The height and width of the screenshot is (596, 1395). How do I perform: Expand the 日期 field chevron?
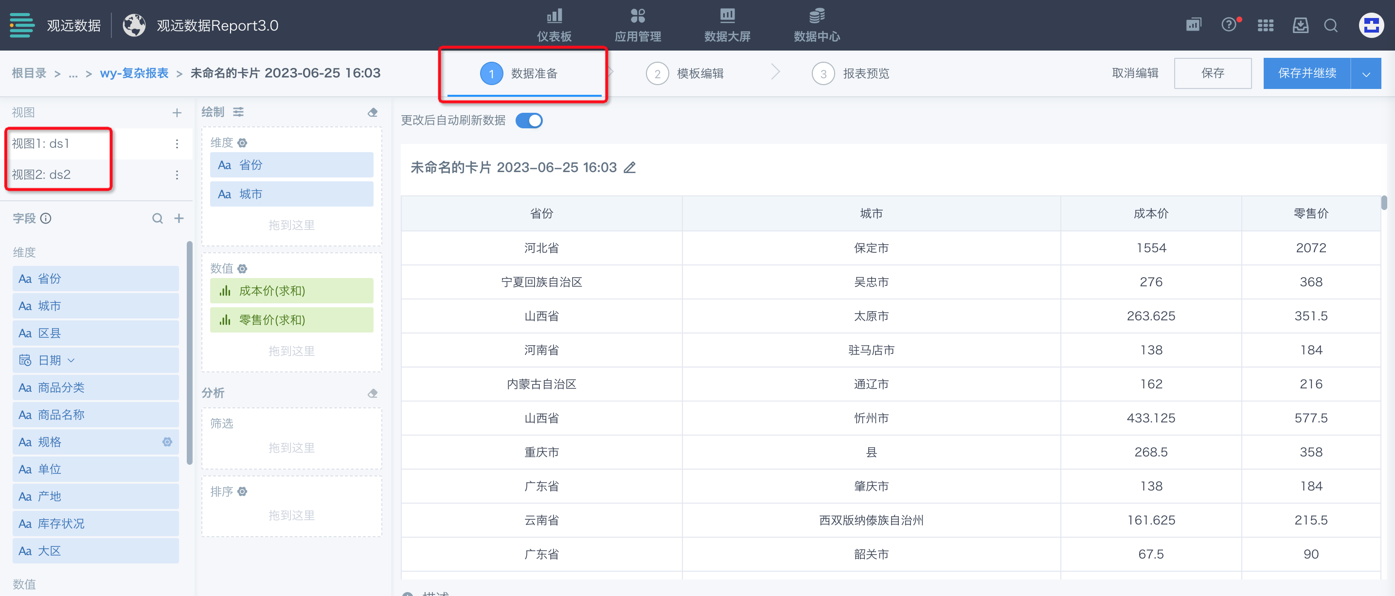tap(71, 361)
